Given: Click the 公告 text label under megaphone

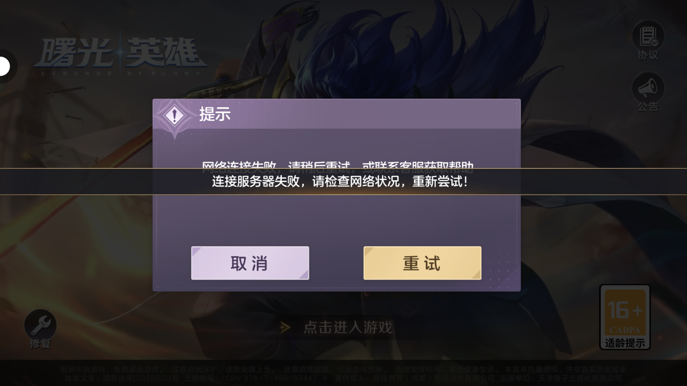Looking at the screenshot, I should click(x=648, y=106).
